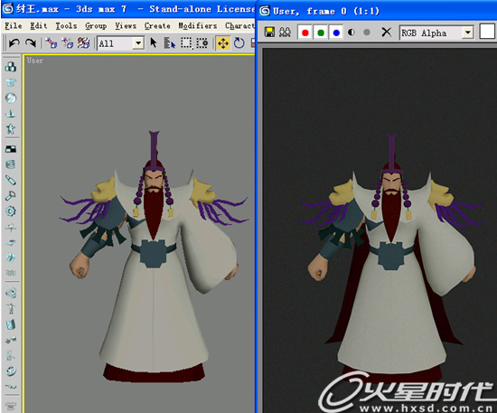497x413 pixels.
Task: Open the 'All' selection filter dropdown
Action: 138,43
